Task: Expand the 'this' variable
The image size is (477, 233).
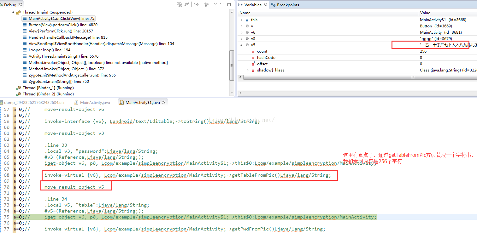Action: tap(242, 20)
